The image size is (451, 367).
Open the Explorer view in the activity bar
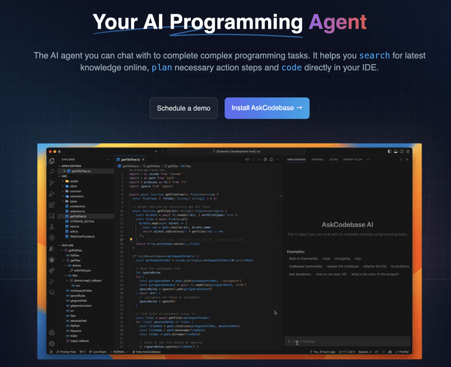(x=52, y=161)
